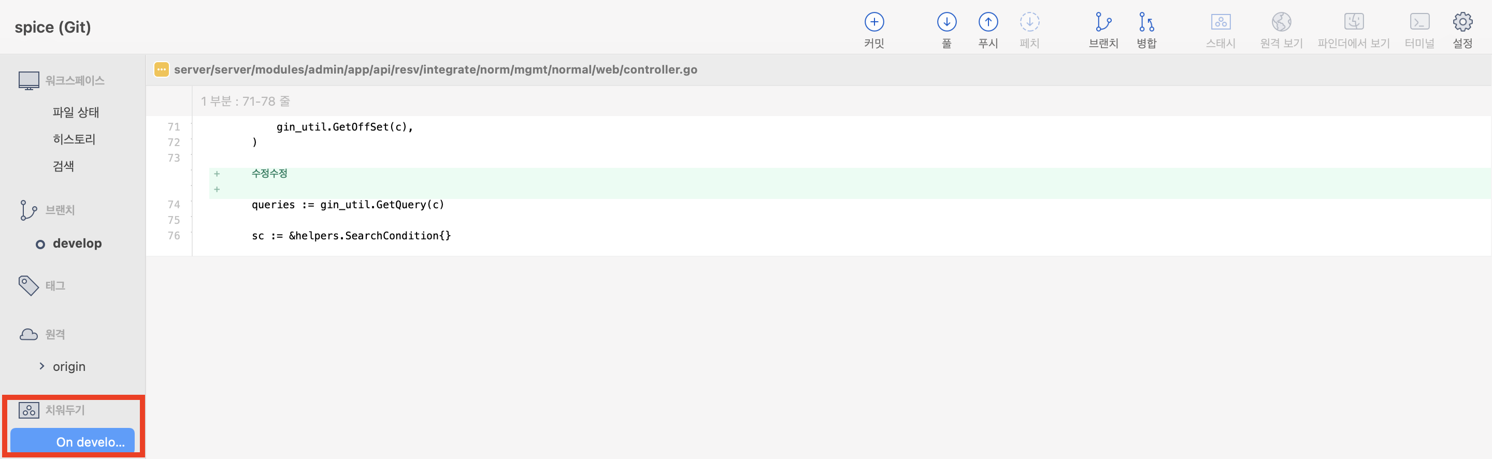Open Settings (설정) gear icon
The width and height of the screenshot is (1492, 459).
(x=1462, y=22)
